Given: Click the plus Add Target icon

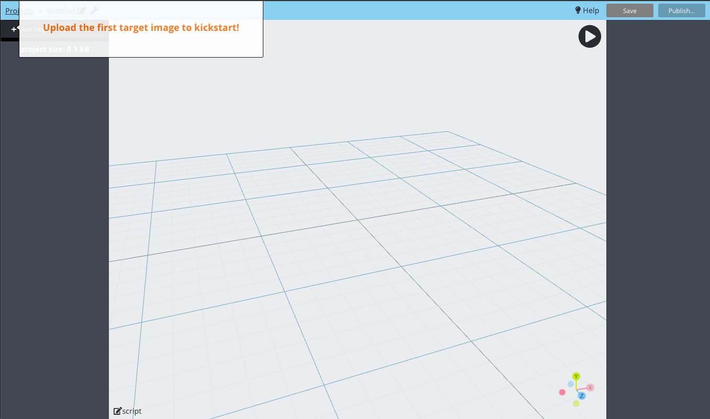Looking at the screenshot, I should (x=14, y=29).
